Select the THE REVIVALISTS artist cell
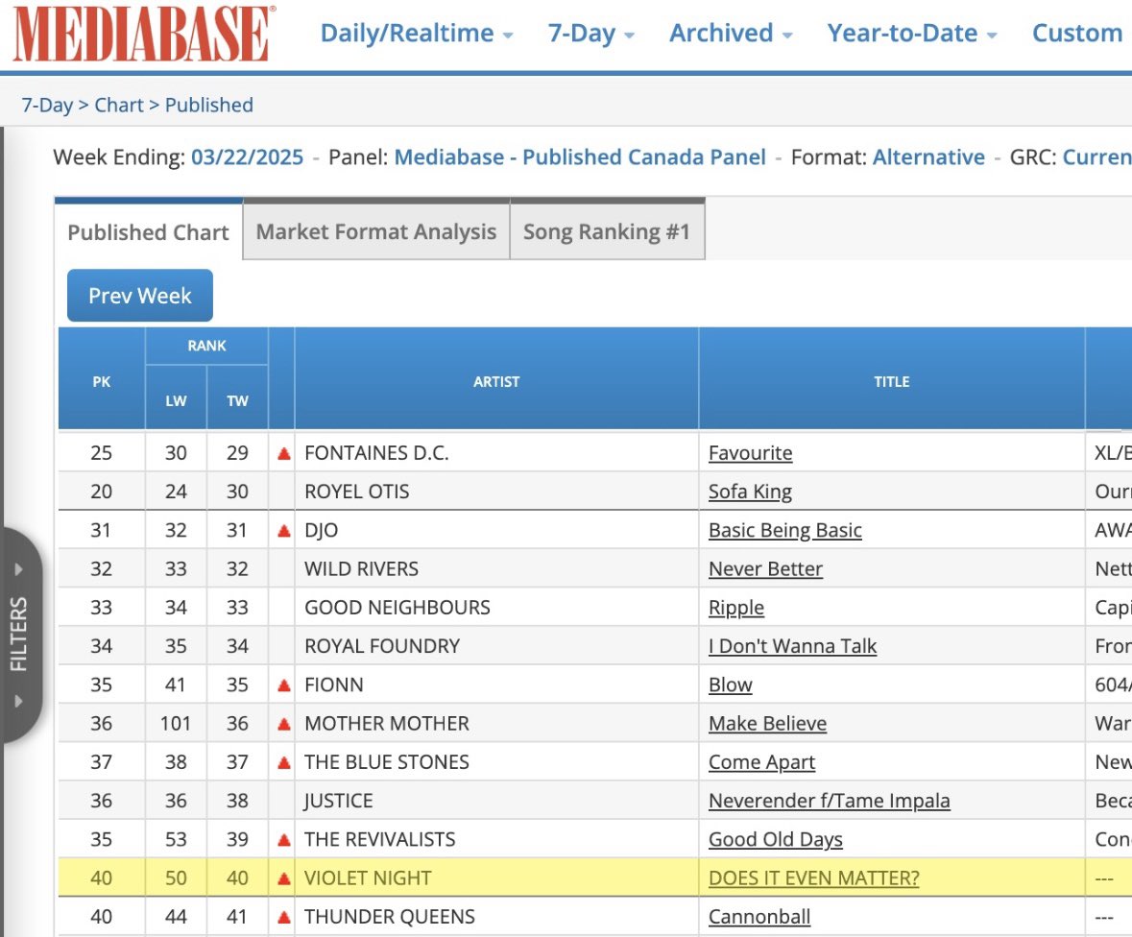The height and width of the screenshot is (937, 1132). tap(496, 839)
